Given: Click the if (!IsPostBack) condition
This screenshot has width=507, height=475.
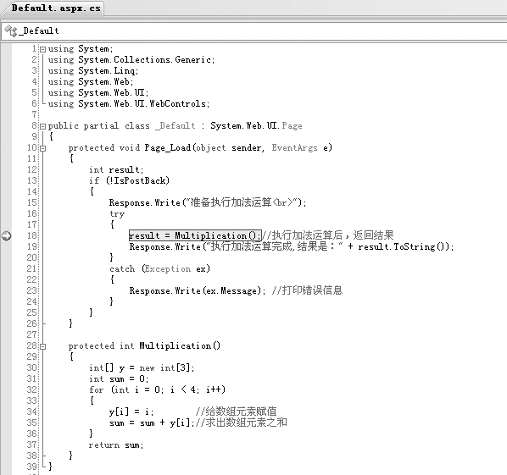Looking at the screenshot, I should 130,180.
